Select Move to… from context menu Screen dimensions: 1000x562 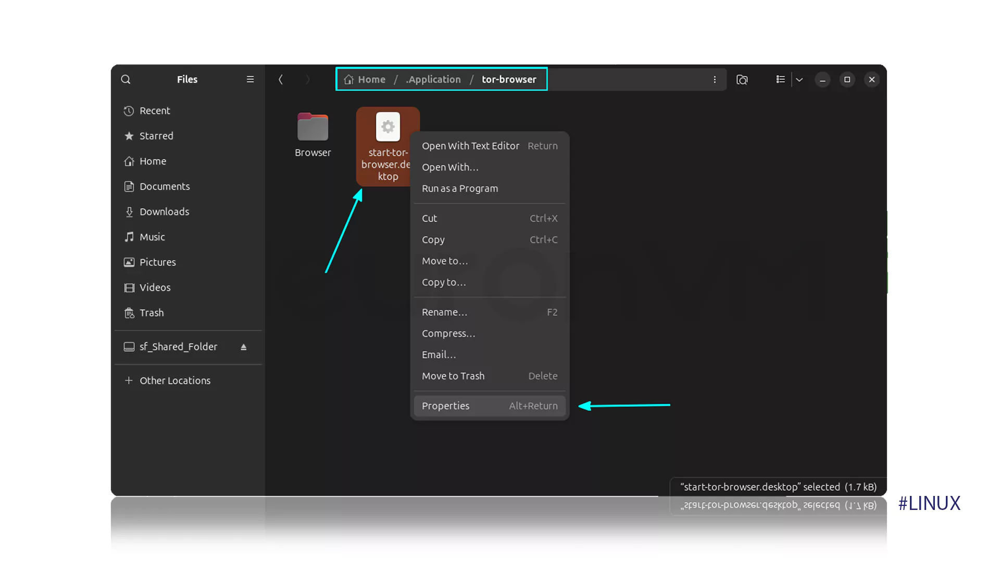tap(490, 261)
